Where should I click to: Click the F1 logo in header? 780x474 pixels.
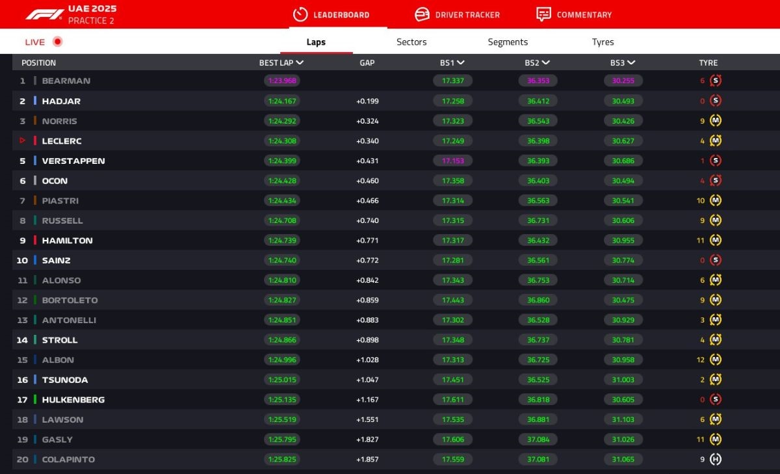[x=44, y=14]
